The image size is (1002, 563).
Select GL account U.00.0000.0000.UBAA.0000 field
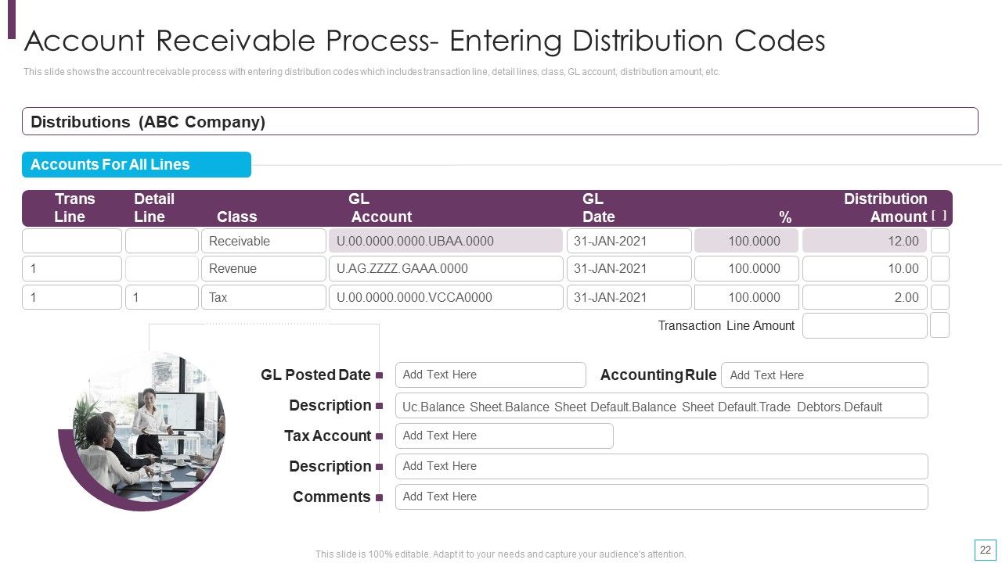(x=446, y=241)
